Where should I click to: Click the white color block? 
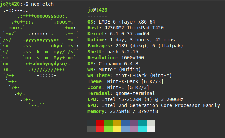pos(151,130)
